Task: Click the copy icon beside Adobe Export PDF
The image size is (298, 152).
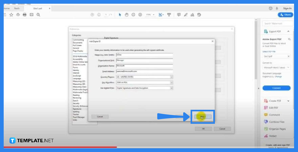Action: [x=289, y=39]
